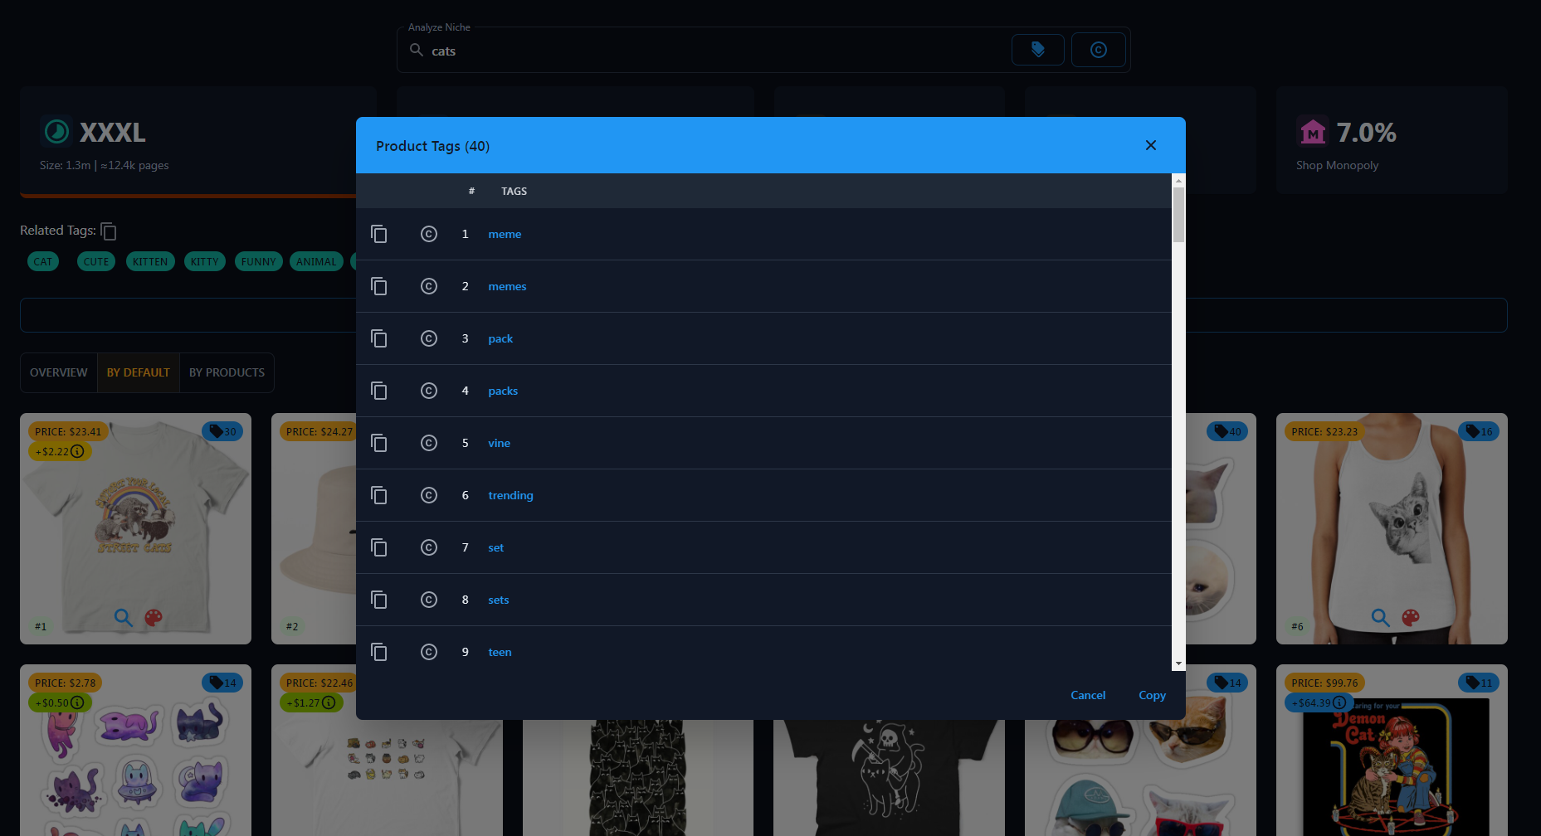
Task: Select the KITTY related tag chip
Action: 204,261
